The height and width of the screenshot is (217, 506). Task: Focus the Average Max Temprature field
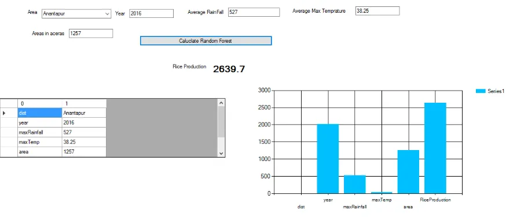pos(377,10)
